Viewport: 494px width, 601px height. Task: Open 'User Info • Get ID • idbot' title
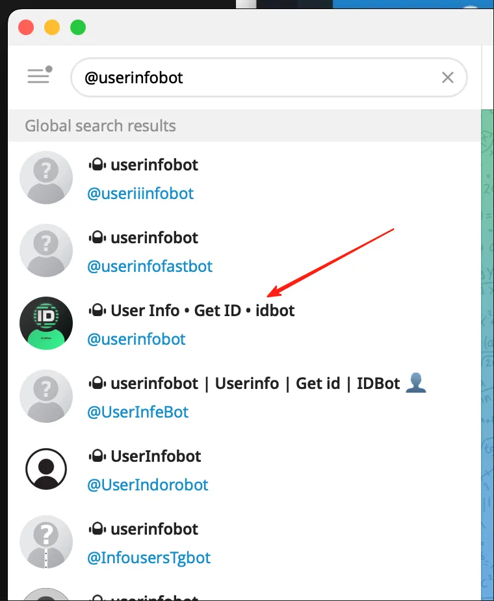click(203, 310)
